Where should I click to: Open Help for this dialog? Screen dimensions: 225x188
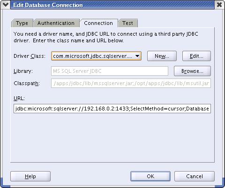tap(30, 176)
